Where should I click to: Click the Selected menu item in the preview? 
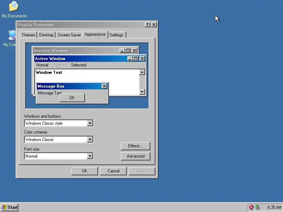(79, 65)
